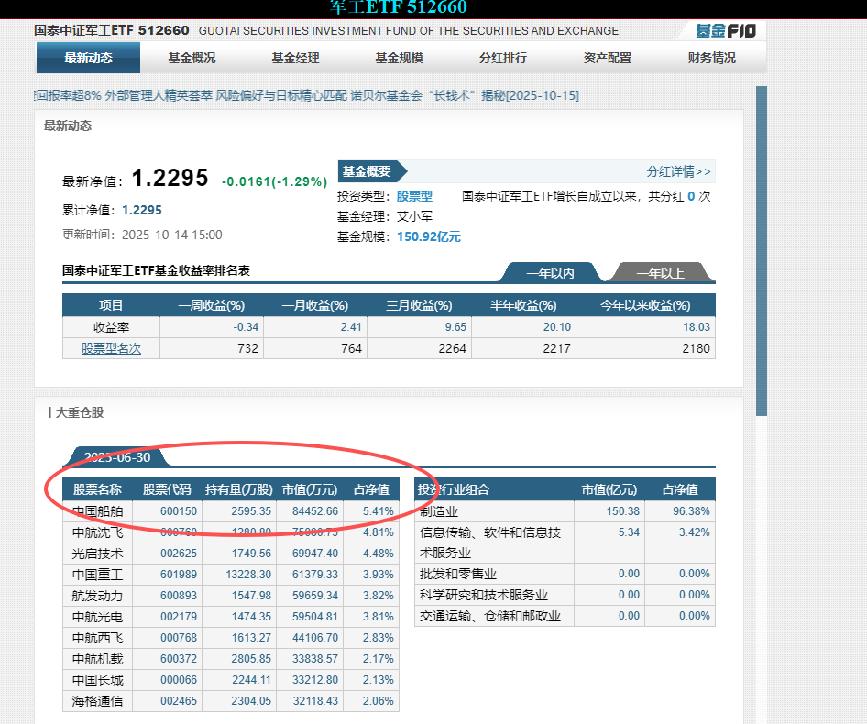Click the 150.92亿元 fund size value
The width and height of the screenshot is (867, 724).
pyautogui.click(x=429, y=236)
